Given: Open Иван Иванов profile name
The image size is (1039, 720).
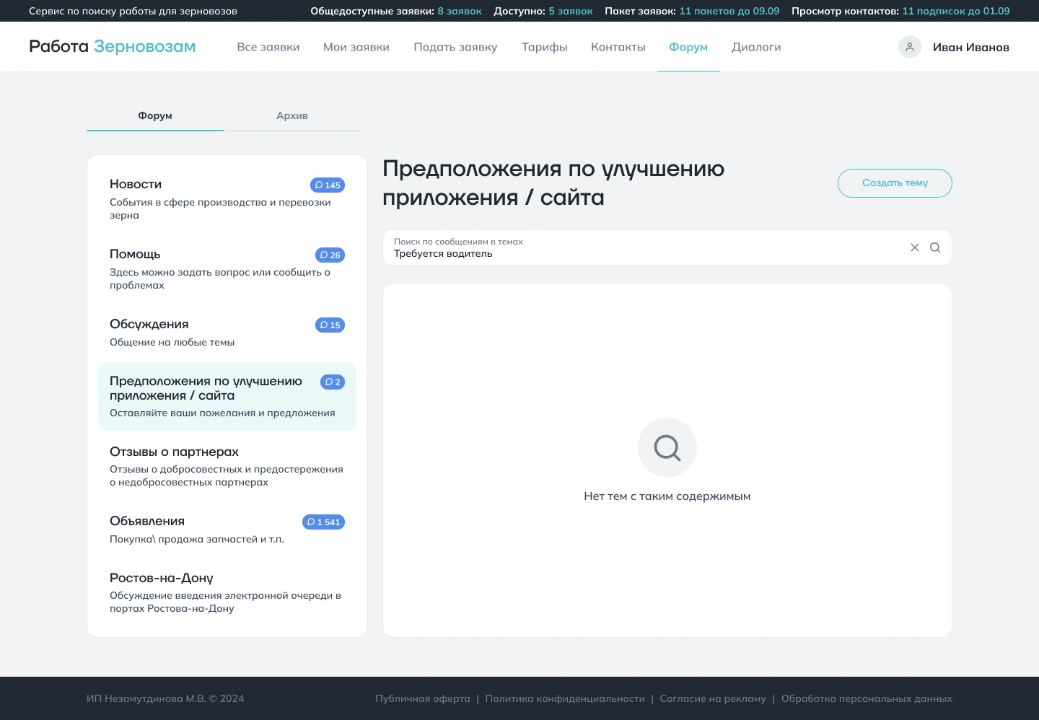Looking at the screenshot, I should pos(971,48).
